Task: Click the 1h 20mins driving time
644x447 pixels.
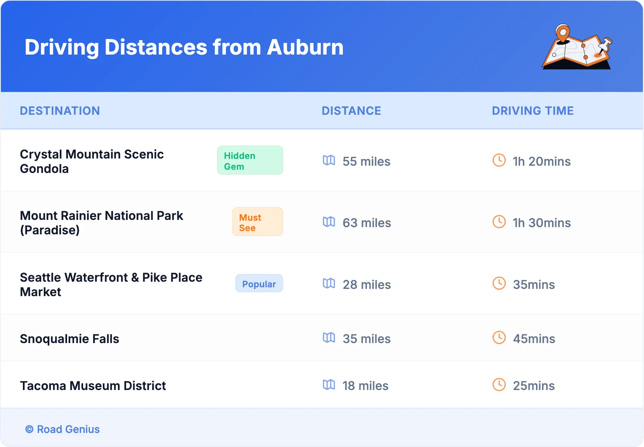Action: click(542, 161)
